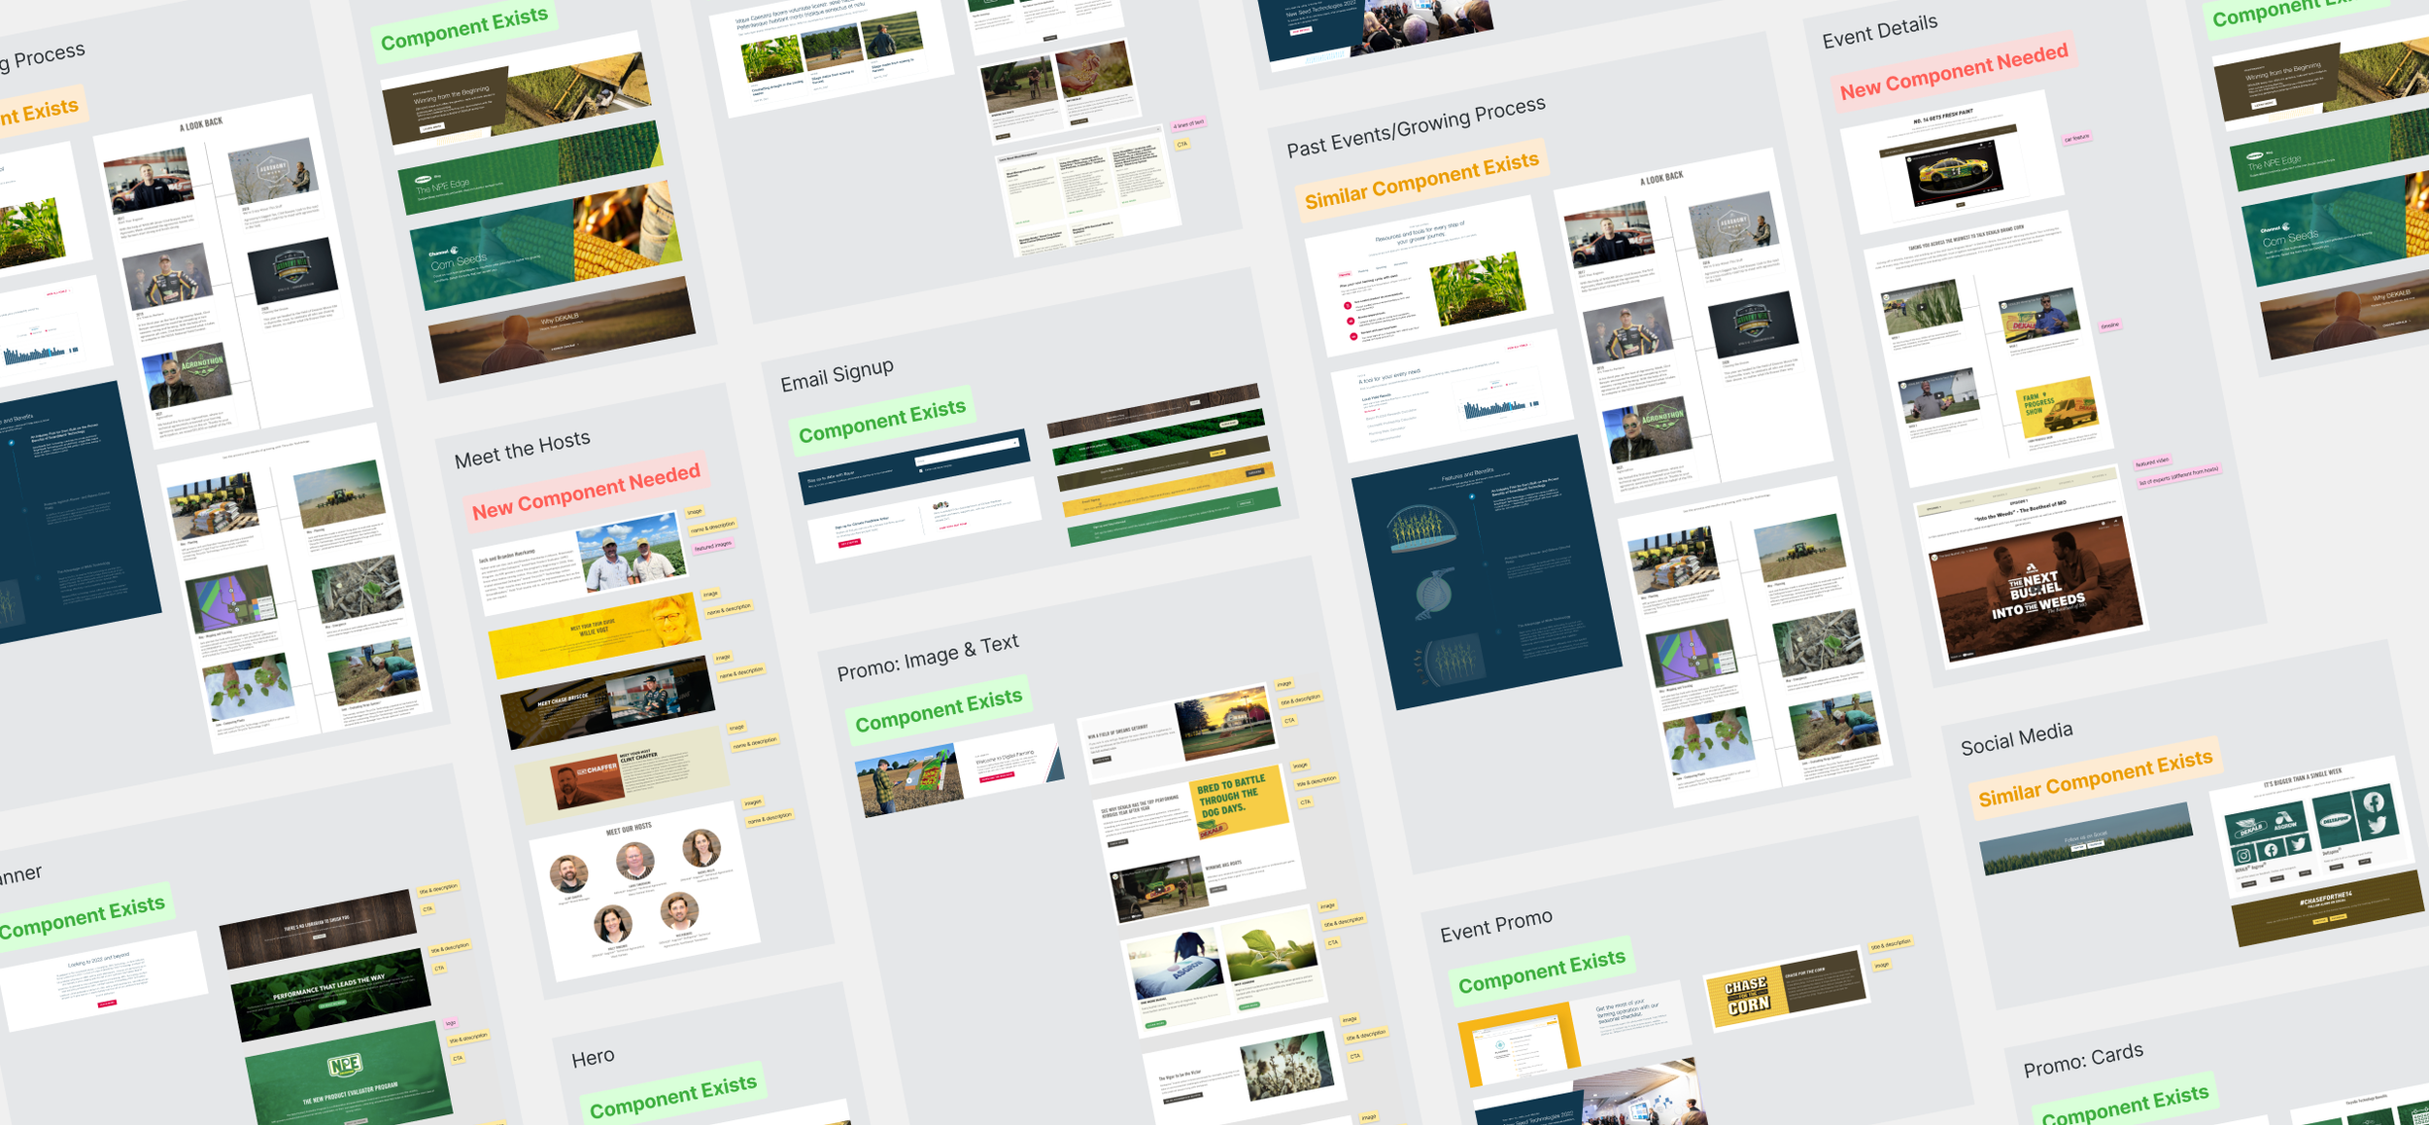Click the Deltapine oval logo tile

2336,821
